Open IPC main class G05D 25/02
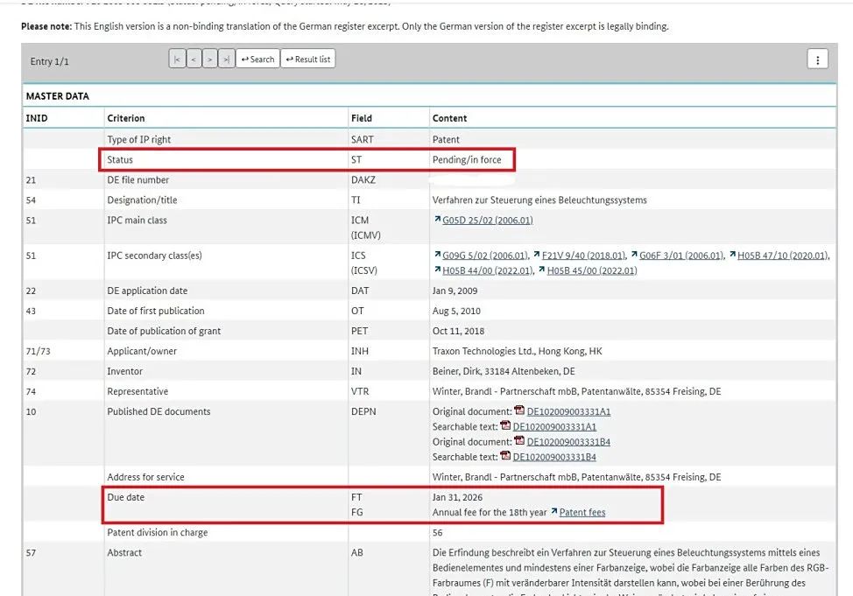Viewport: 853px width, 596px height. coord(488,221)
